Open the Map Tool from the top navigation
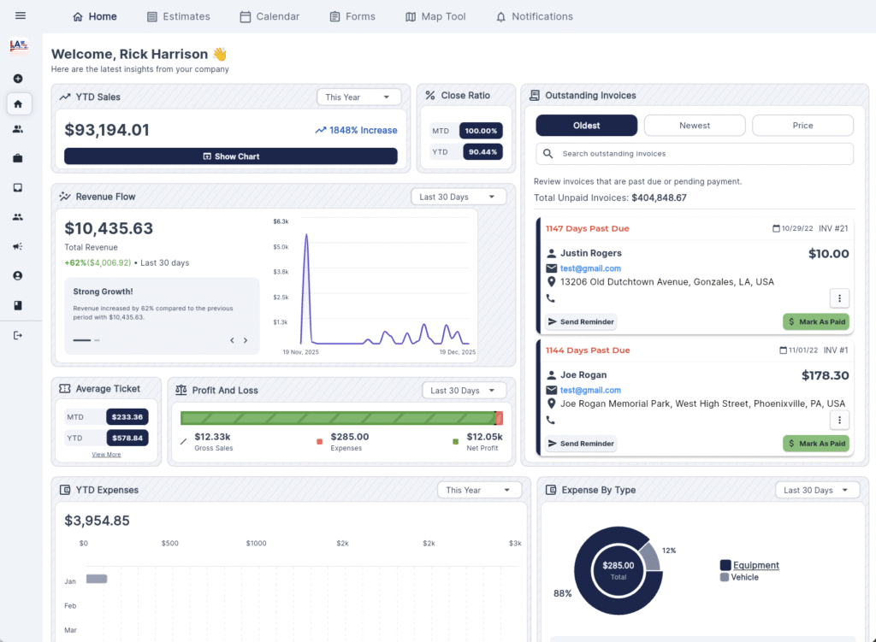This screenshot has height=642, width=876. pos(435,16)
